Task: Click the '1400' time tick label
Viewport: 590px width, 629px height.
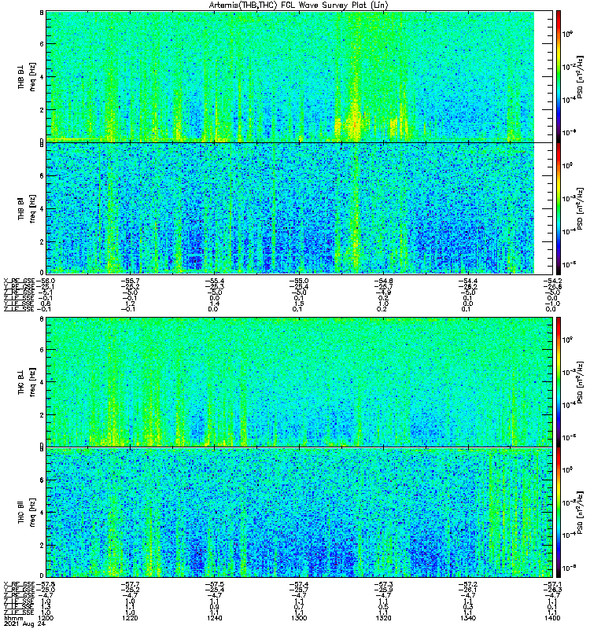Action: click(x=552, y=618)
